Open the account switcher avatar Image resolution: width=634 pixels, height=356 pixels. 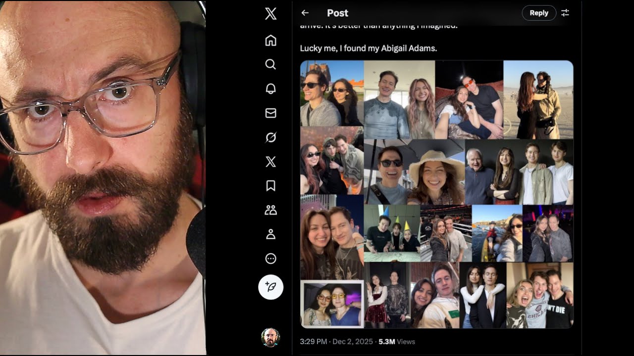coord(270,338)
